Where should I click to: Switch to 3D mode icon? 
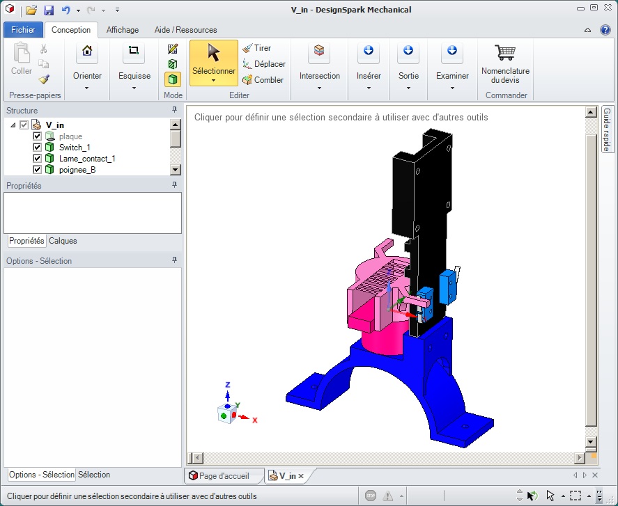point(173,79)
